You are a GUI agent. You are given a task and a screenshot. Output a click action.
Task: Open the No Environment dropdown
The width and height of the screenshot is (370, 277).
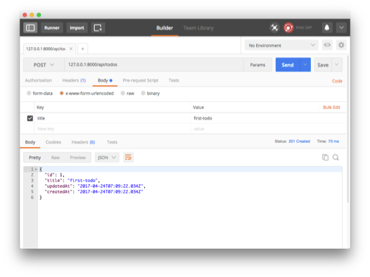281,45
